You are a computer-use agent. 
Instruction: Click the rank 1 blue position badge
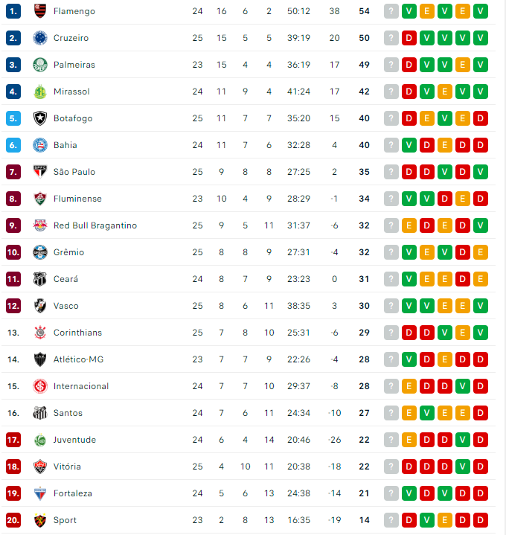(13, 11)
